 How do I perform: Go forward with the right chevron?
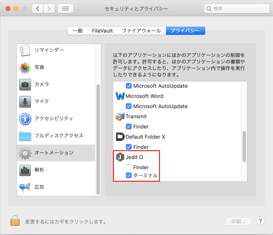coord(49,9)
